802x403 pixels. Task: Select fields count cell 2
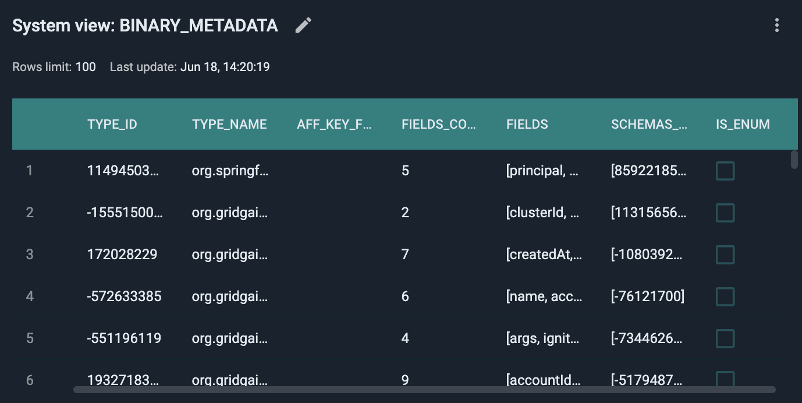click(x=405, y=213)
